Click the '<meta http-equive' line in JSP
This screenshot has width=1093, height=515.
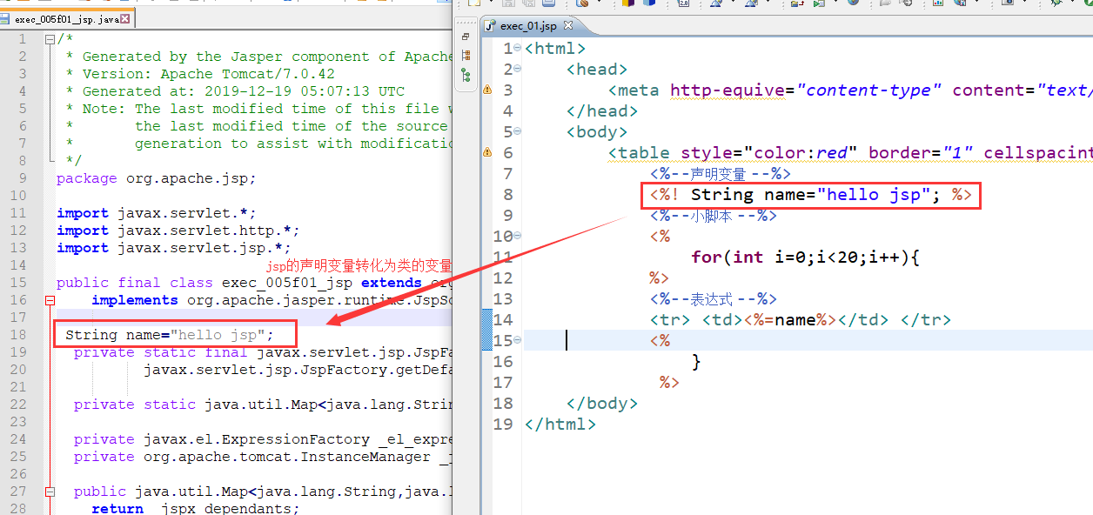point(850,90)
